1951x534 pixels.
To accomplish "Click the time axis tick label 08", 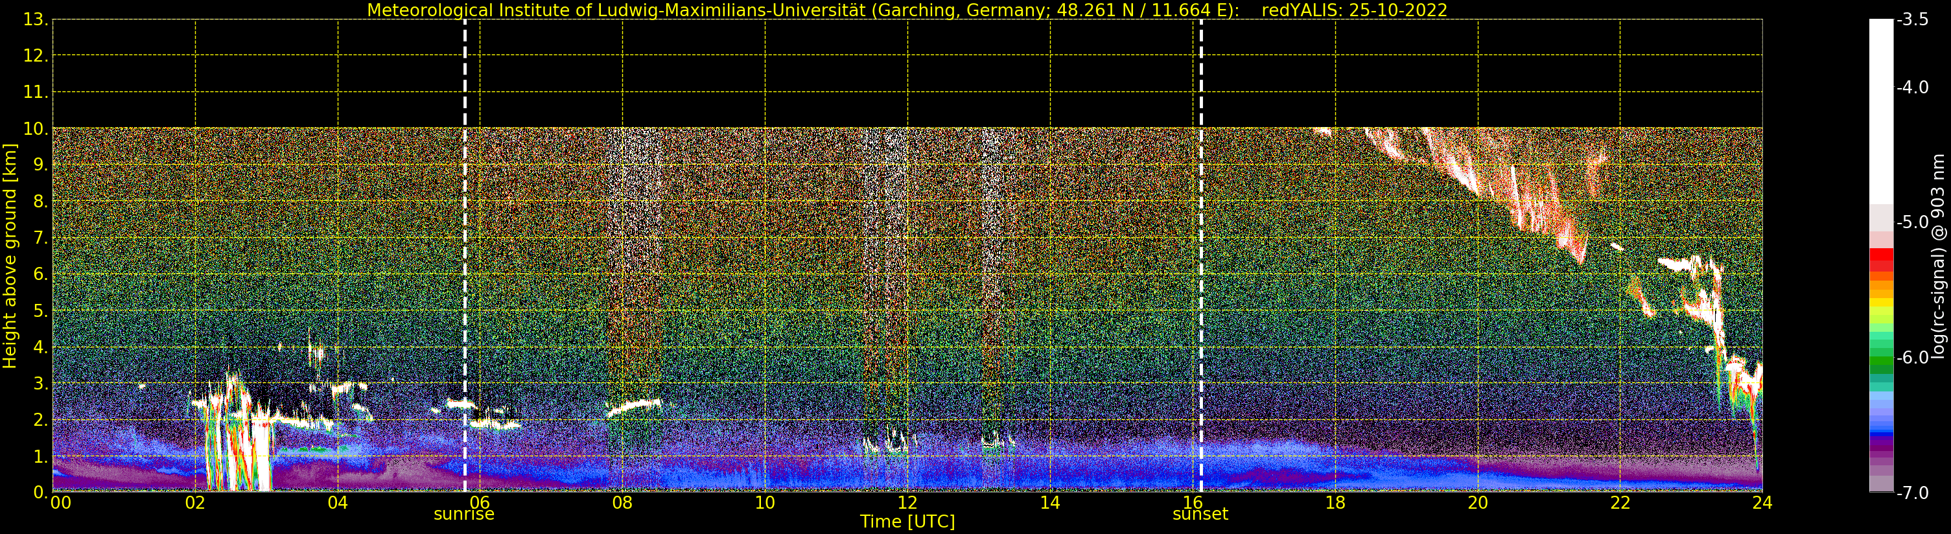I will [622, 502].
